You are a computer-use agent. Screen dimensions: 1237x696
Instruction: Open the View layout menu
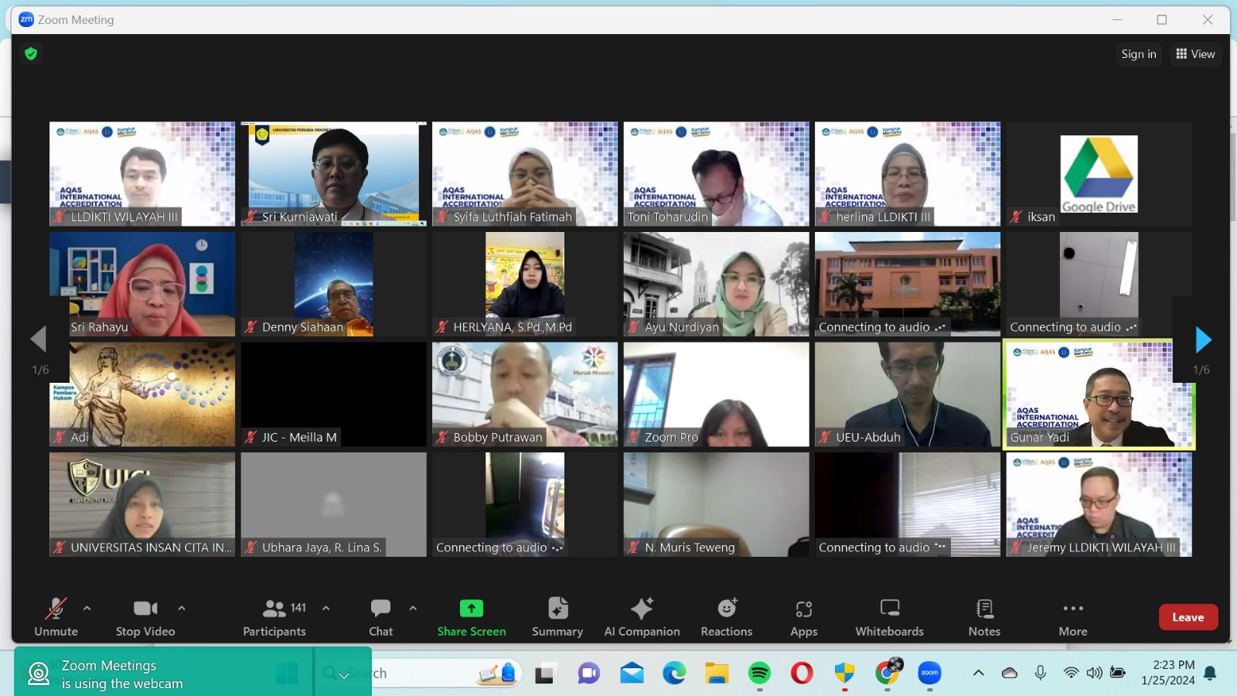pyautogui.click(x=1195, y=54)
